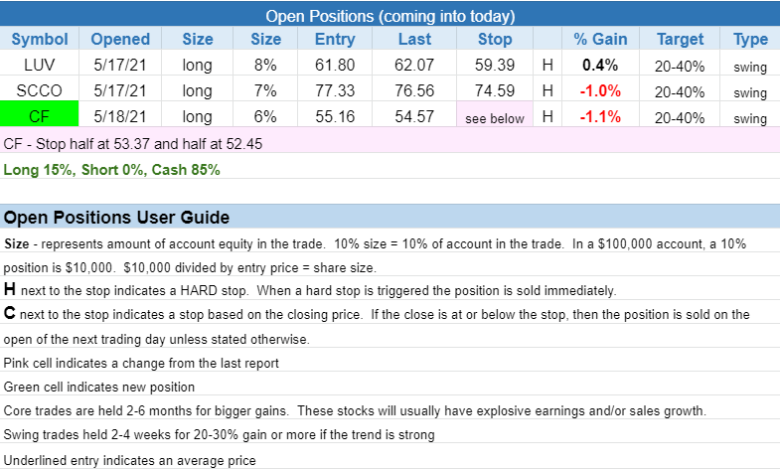This screenshot has height=469, width=780.
Task: Select the Last column header
Action: (413, 40)
